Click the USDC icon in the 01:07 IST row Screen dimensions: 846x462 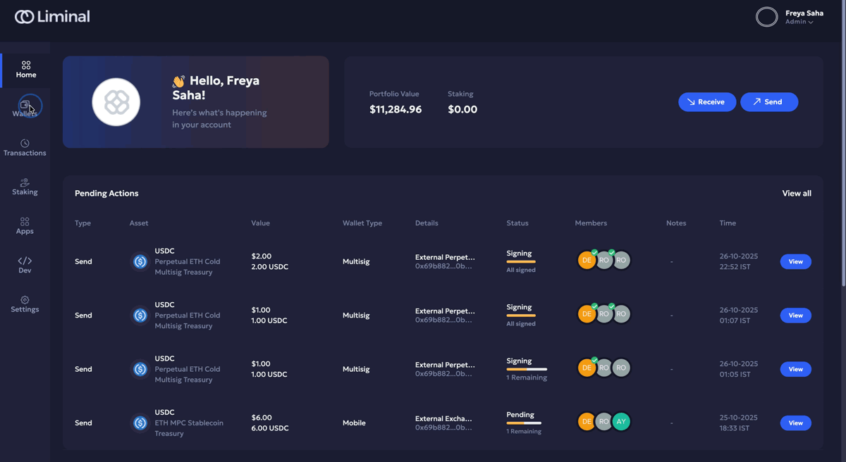point(140,316)
